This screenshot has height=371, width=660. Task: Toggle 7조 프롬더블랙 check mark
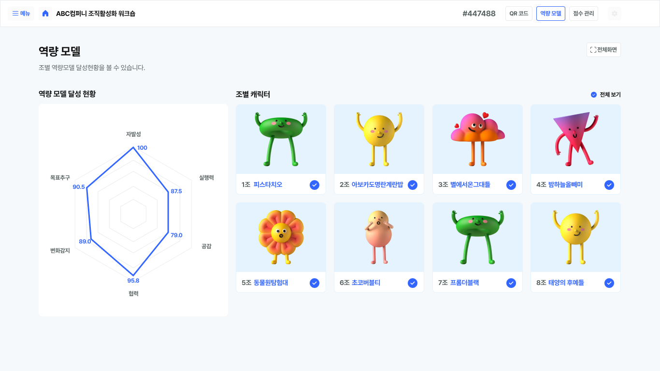tap(511, 283)
